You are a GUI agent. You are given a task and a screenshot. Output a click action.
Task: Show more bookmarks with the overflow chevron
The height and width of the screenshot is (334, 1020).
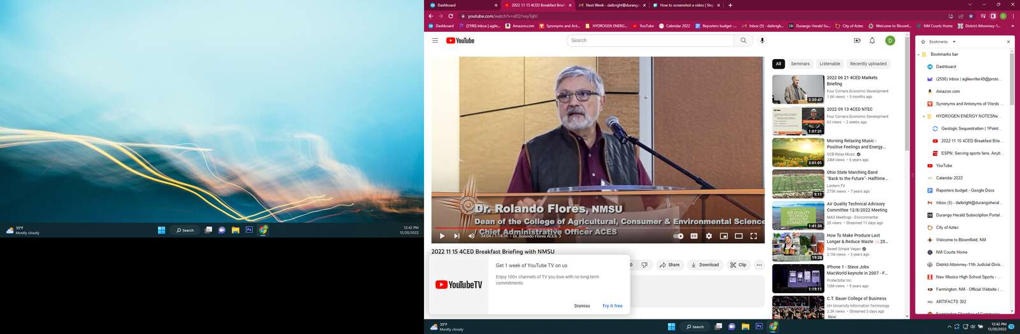[x=1012, y=26]
